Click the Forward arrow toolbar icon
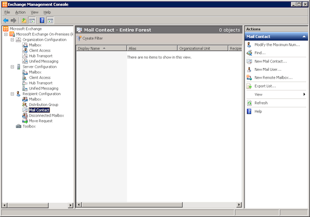The image size is (310, 217). 14,20
